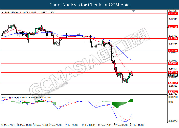This screenshot has width=179, height=128.
Task: Click the chart shift triangle marker at top
Action: [x=134, y=11]
